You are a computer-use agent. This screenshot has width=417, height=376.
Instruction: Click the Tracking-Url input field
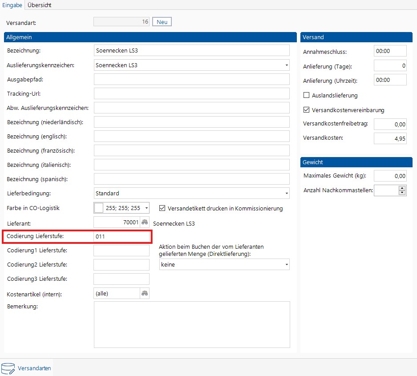point(191,93)
